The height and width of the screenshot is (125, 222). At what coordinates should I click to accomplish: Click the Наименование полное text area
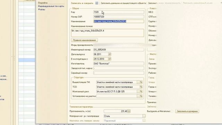[x=108, y=33]
